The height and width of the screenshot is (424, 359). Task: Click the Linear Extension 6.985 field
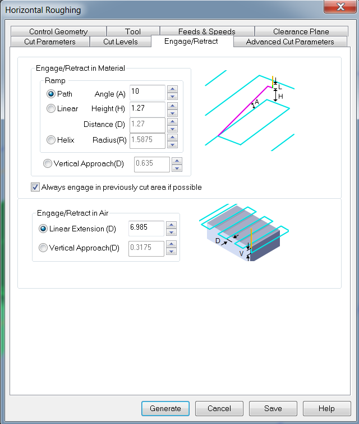point(146,228)
